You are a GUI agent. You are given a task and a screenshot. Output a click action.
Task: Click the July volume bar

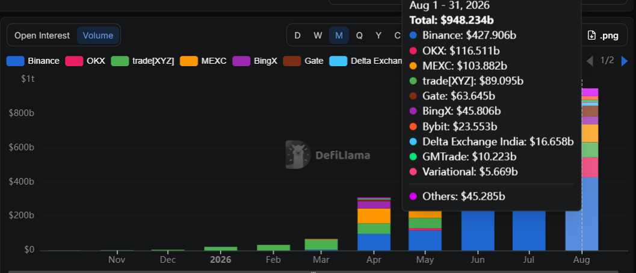pos(529,230)
